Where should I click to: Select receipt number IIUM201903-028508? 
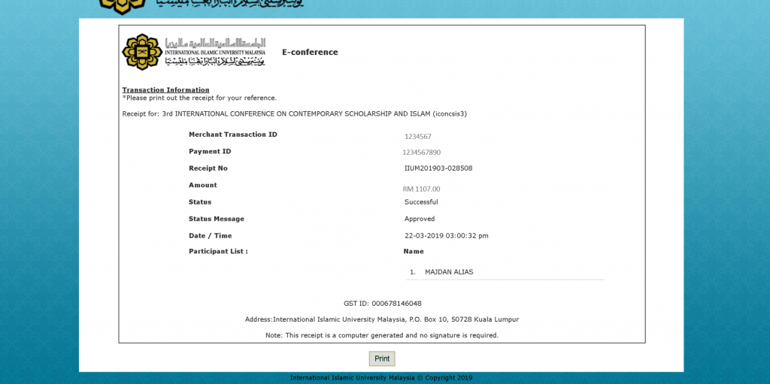[x=438, y=168]
